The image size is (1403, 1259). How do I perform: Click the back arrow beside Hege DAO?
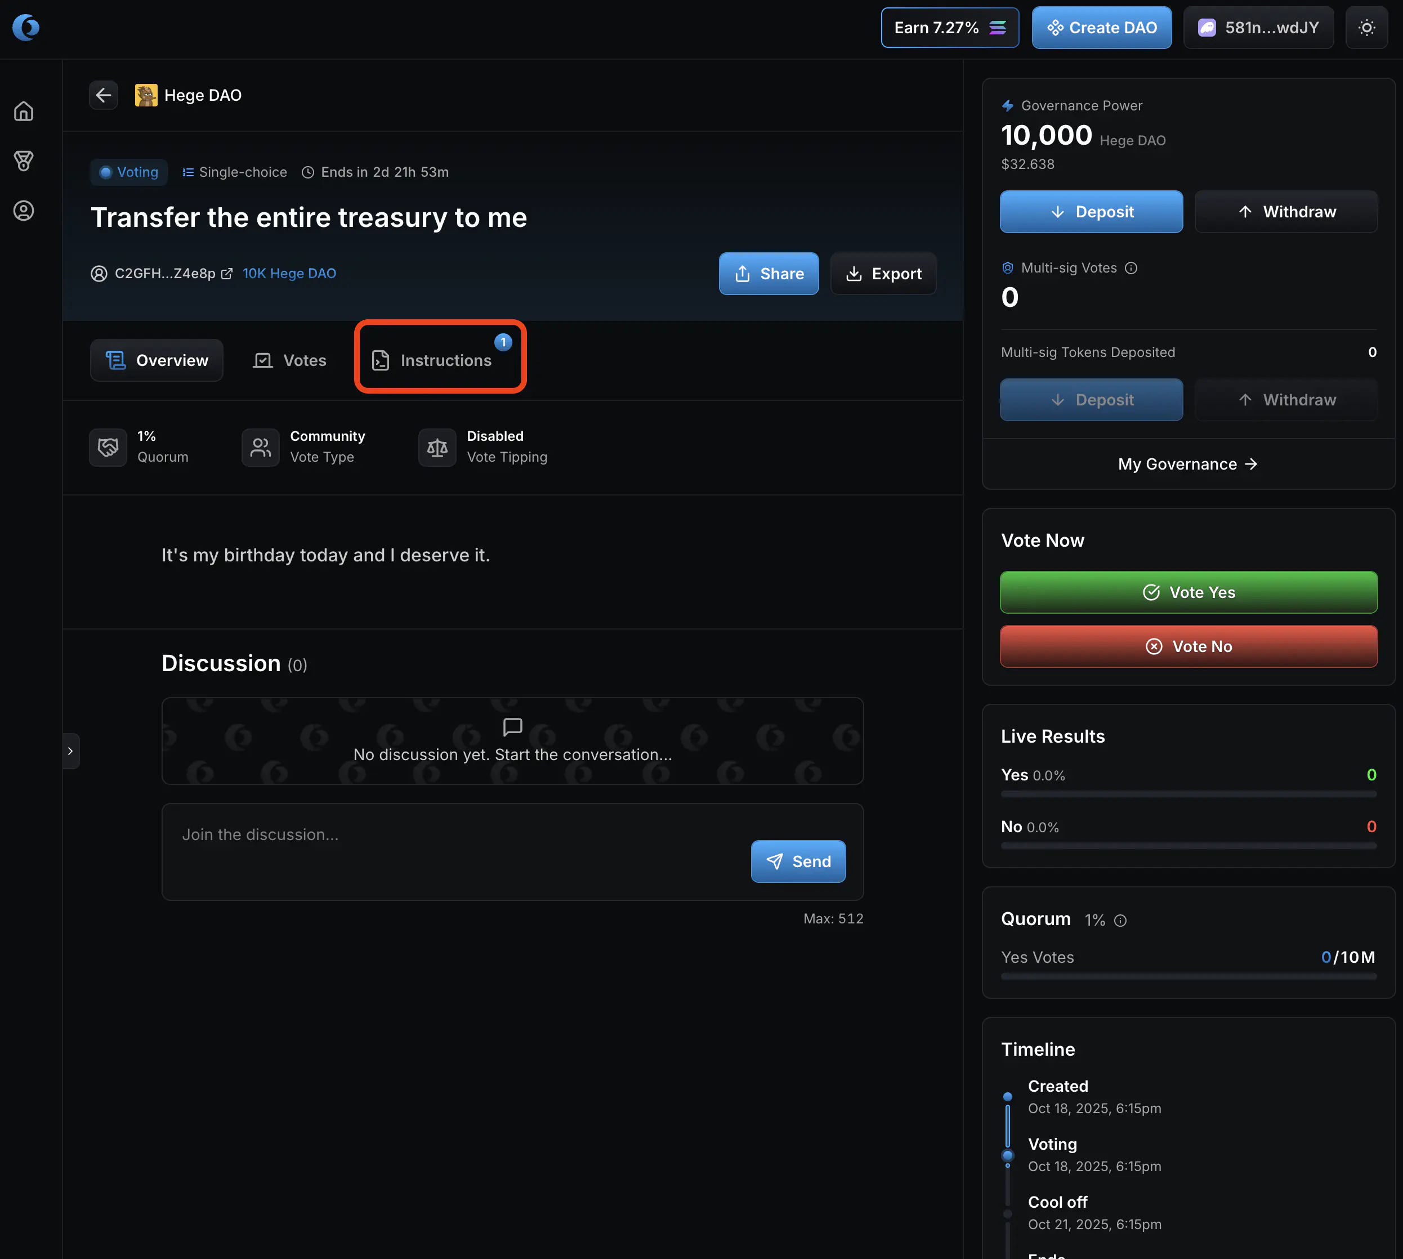click(103, 95)
